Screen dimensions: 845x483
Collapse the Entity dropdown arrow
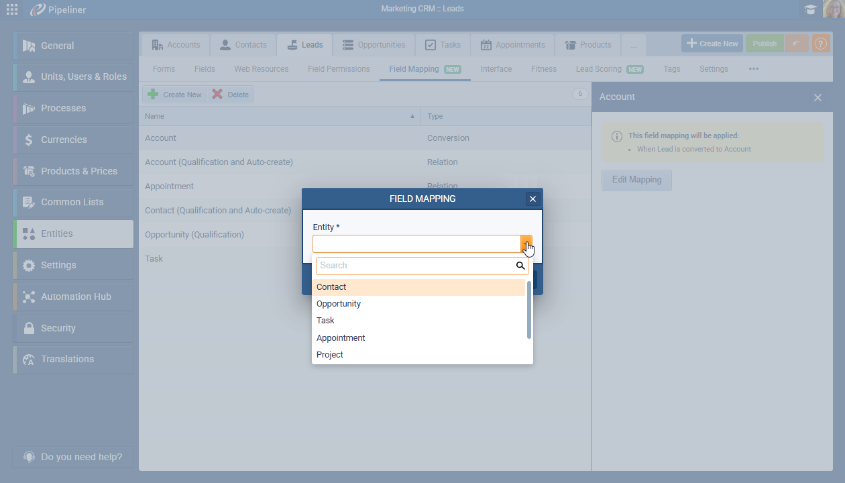click(526, 244)
